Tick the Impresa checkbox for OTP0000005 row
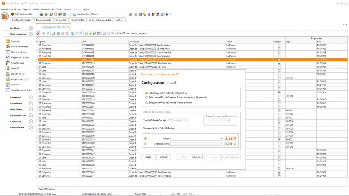 click(x=279, y=60)
